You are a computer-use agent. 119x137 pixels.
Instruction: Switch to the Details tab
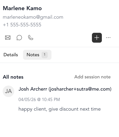tap(11, 55)
